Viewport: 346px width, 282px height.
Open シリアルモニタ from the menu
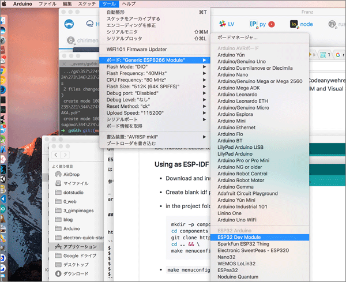tap(155, 32)
